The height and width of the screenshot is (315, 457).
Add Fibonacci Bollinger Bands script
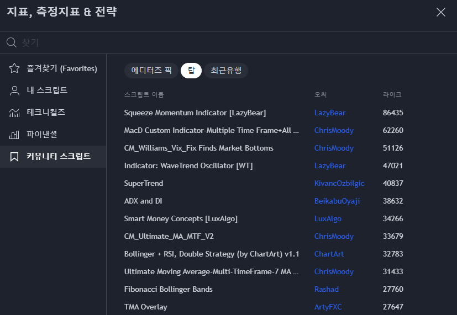point(168,290)
